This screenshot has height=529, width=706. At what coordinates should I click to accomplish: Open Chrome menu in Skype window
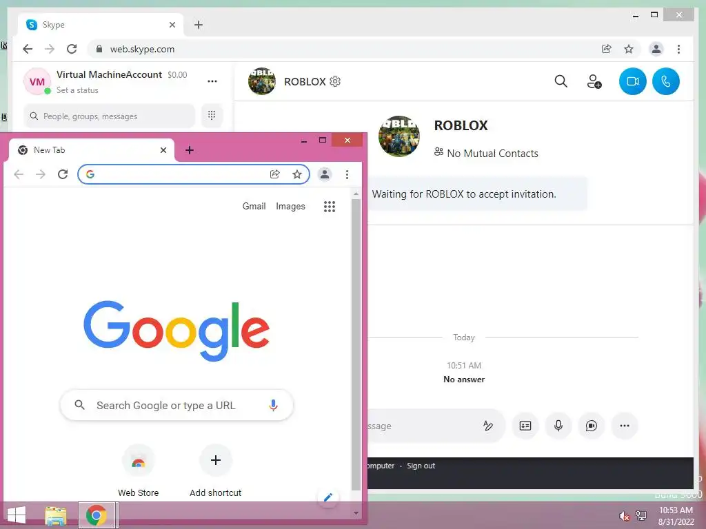(x=678, y=49)
